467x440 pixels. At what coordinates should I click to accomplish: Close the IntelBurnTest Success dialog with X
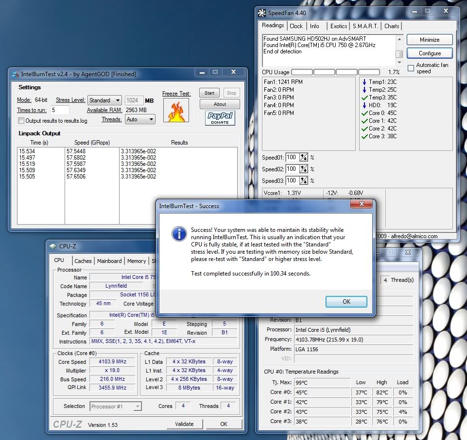point(362,204)
